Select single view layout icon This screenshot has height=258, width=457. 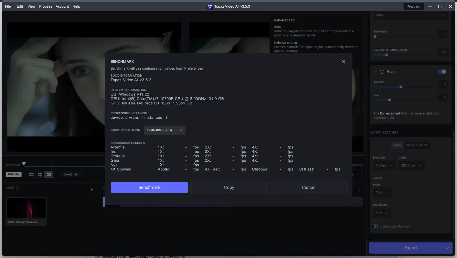[x=31, y=175]
